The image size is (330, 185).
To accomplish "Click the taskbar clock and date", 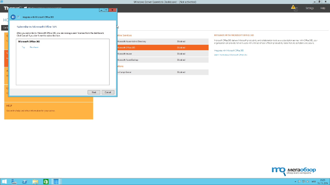I will (323, 181).
